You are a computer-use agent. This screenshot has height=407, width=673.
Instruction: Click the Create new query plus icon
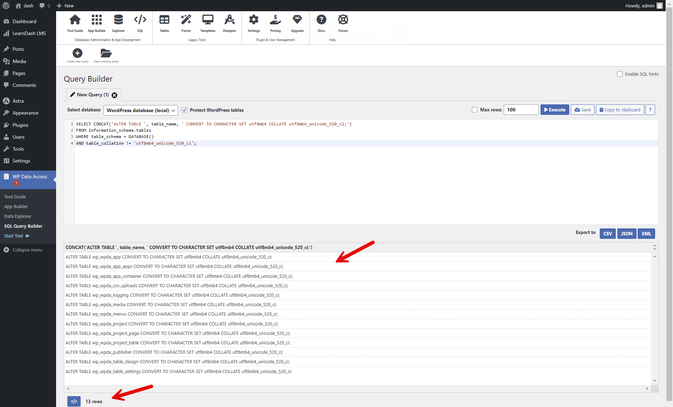[77, 53]
